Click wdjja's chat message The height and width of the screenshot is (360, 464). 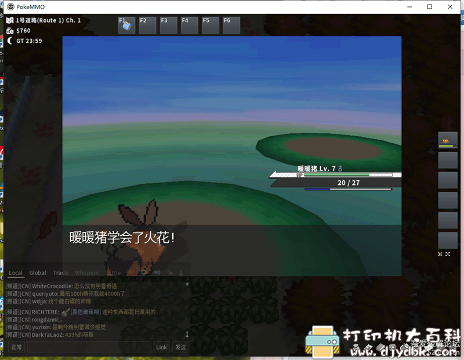[x=48, y=301]
